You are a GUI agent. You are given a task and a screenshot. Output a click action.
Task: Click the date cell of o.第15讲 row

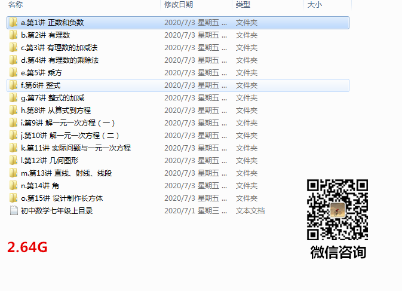coord(195,198)
